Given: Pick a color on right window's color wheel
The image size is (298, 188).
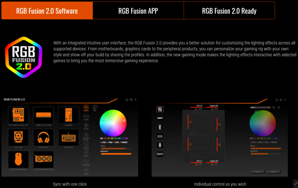Looking at the screenshot, I should 263,123.
